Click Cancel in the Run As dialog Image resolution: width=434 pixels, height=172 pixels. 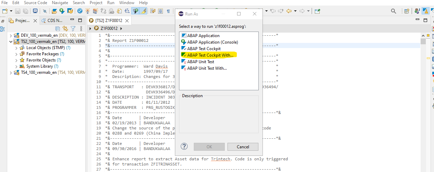point(243,147)
